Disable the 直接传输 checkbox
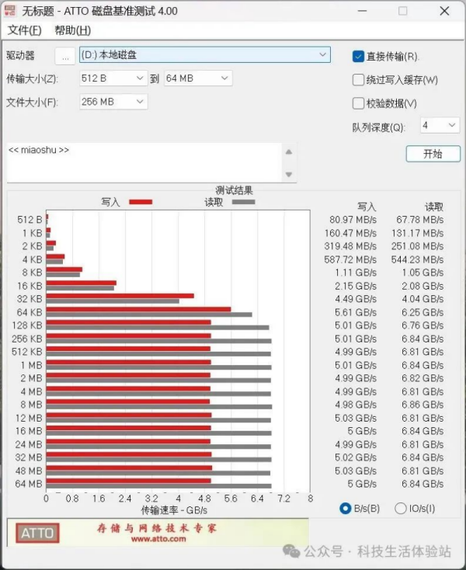This screenshot has height=570, width=466. 358,56
